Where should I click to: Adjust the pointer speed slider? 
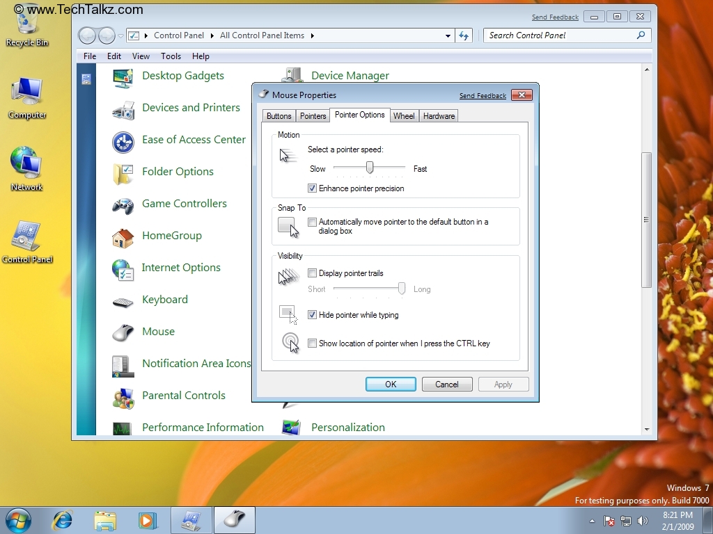[369, 168]
